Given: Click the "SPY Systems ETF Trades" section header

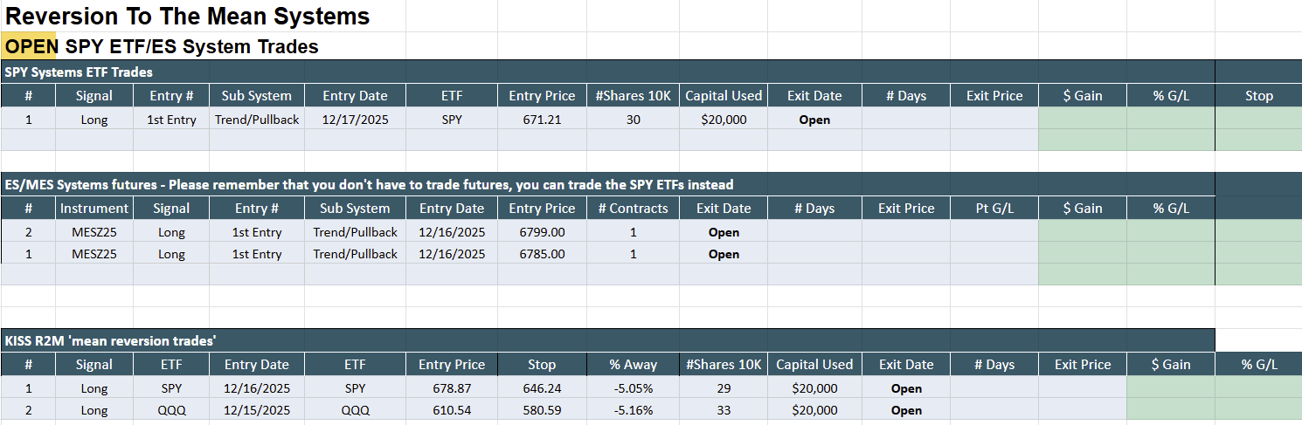Looking at the screenshot, I should coord(79,72).
